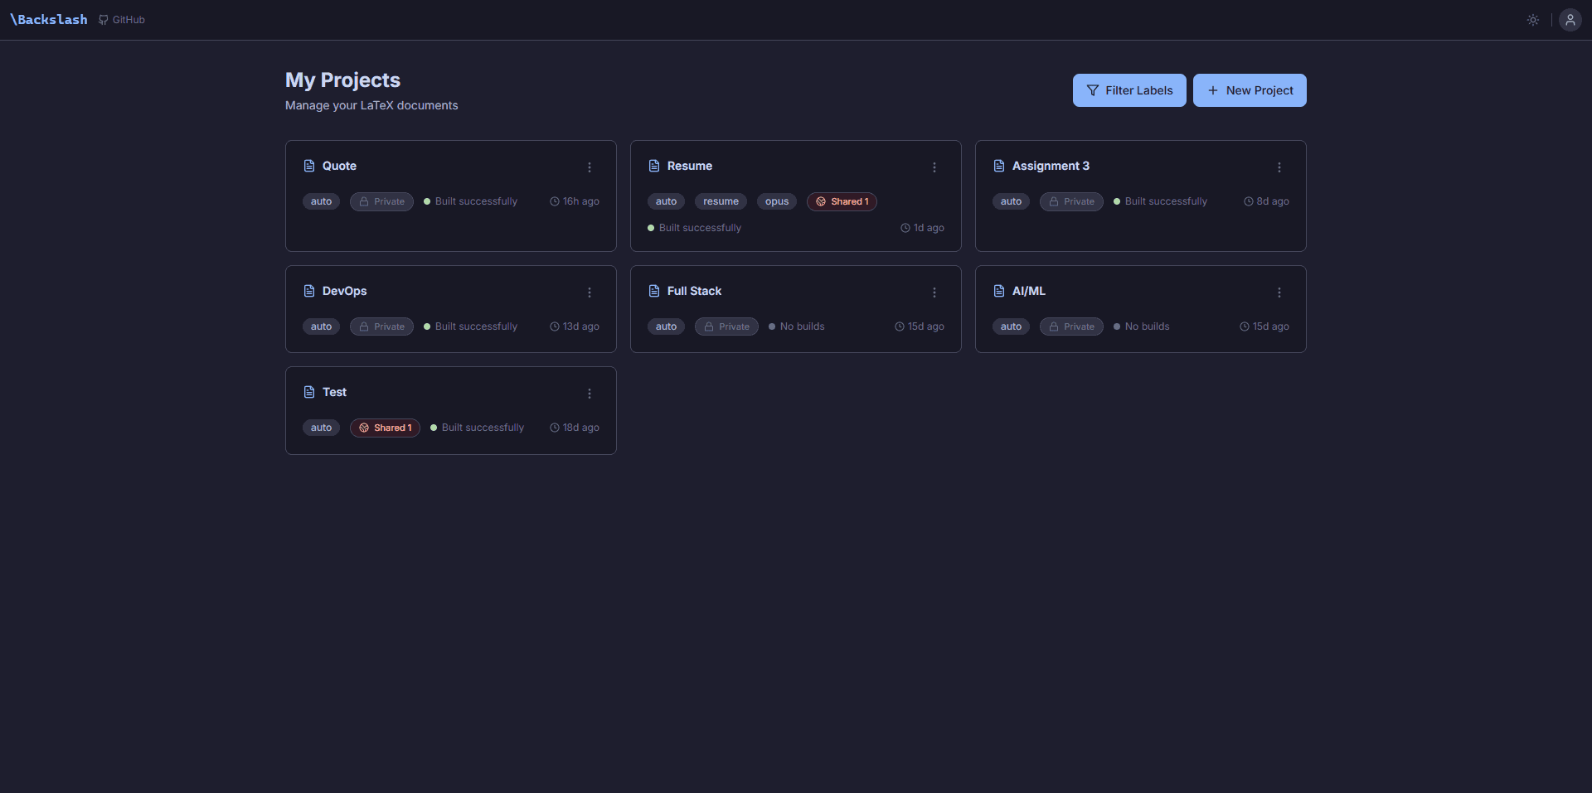Open the Filter Labels dialog
The image size is (1592, 793).
coord(1128,90)
